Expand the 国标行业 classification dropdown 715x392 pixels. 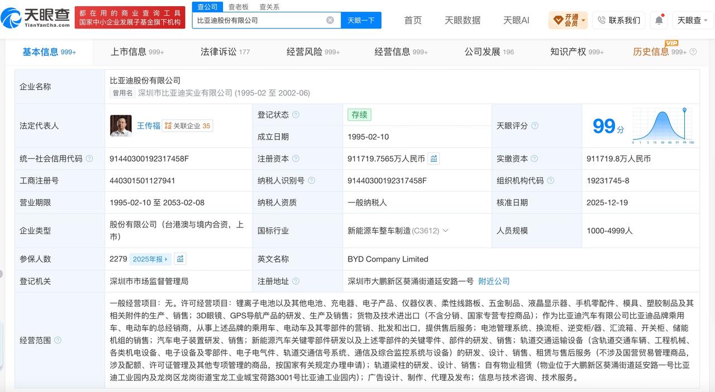tap(445, 230)
